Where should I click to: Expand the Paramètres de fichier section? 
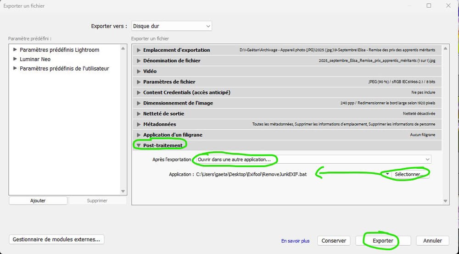click(x=139, y=82)
